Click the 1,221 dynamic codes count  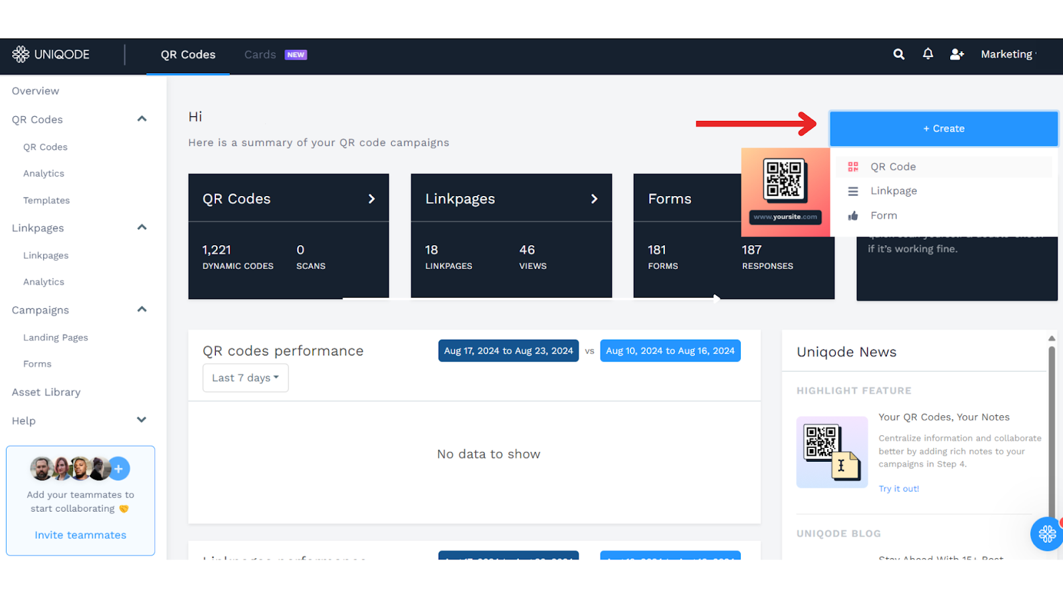(x=217, y=250)
